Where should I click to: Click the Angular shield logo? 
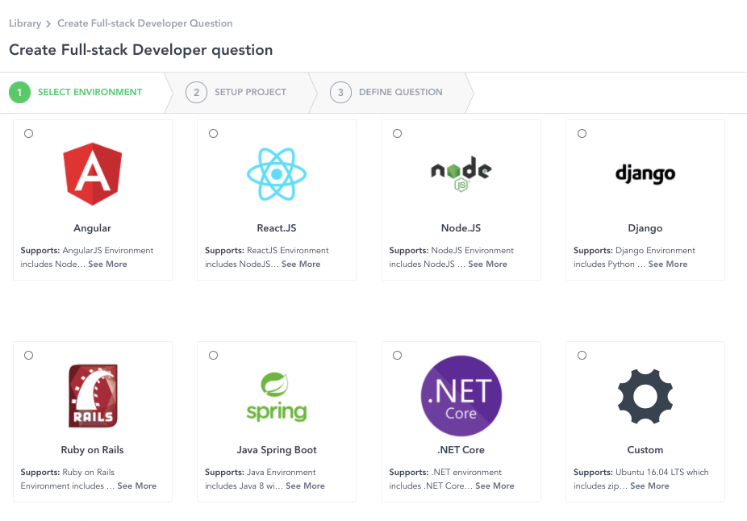pos(93,174)
